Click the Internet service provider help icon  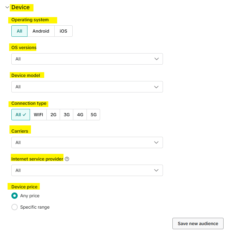[x=67, y=159]
